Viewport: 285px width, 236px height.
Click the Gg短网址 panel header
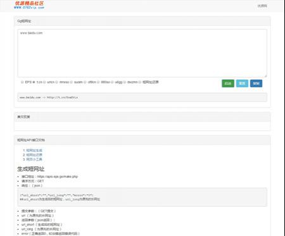pos(142,21)
